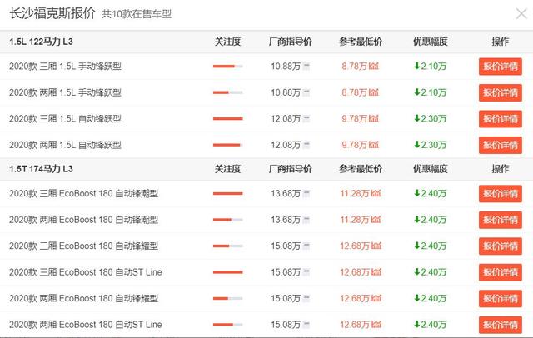Click 9.78万 lowest price for 两厢 自动锋跃型
Viewport: 533px width, 338px height.
pyautogui.click(x=355, y=145)
